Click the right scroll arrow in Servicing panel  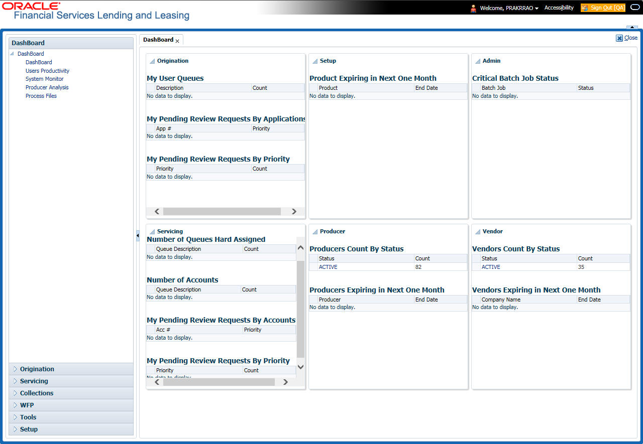coord(285,382)
